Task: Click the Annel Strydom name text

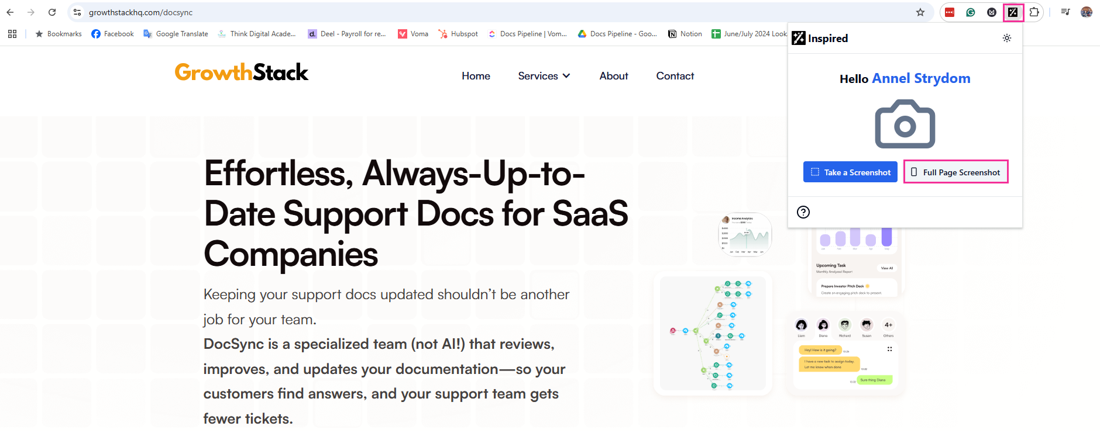Action: (921, 78)
